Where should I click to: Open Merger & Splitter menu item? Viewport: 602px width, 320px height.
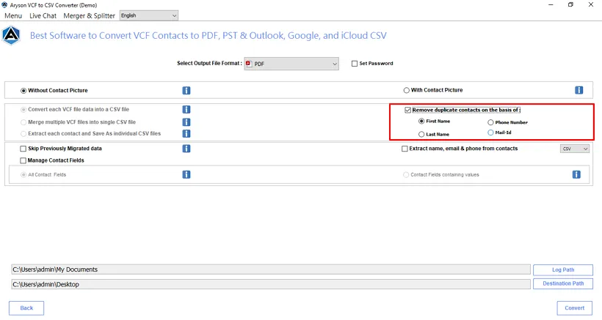(89, 15)
